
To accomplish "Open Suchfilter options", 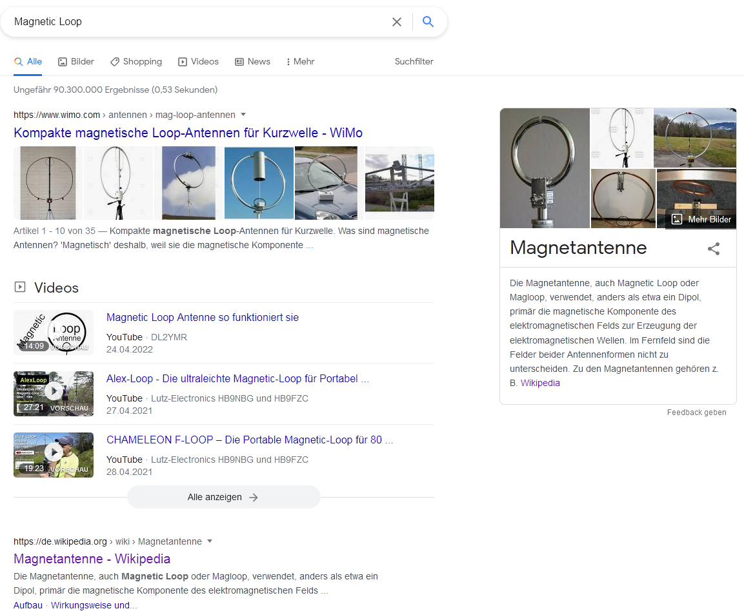I will (x=414, y=62).
